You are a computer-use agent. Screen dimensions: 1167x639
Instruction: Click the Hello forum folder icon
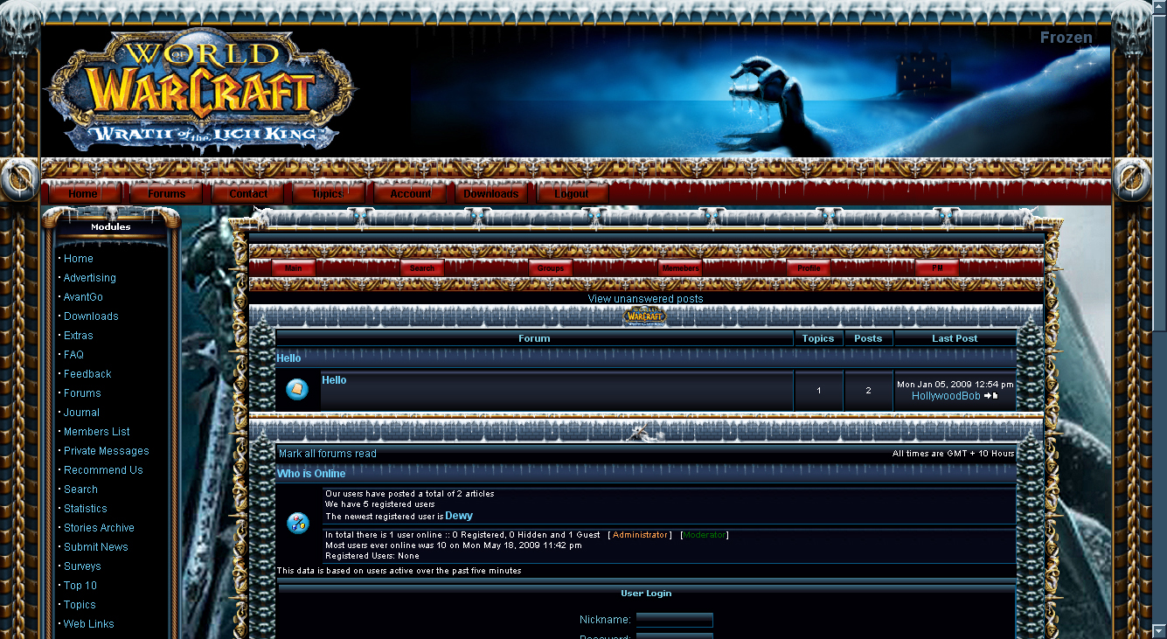(297, 390)
